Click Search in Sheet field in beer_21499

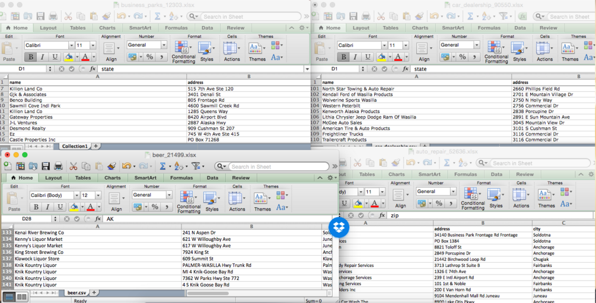click(272, 166)
